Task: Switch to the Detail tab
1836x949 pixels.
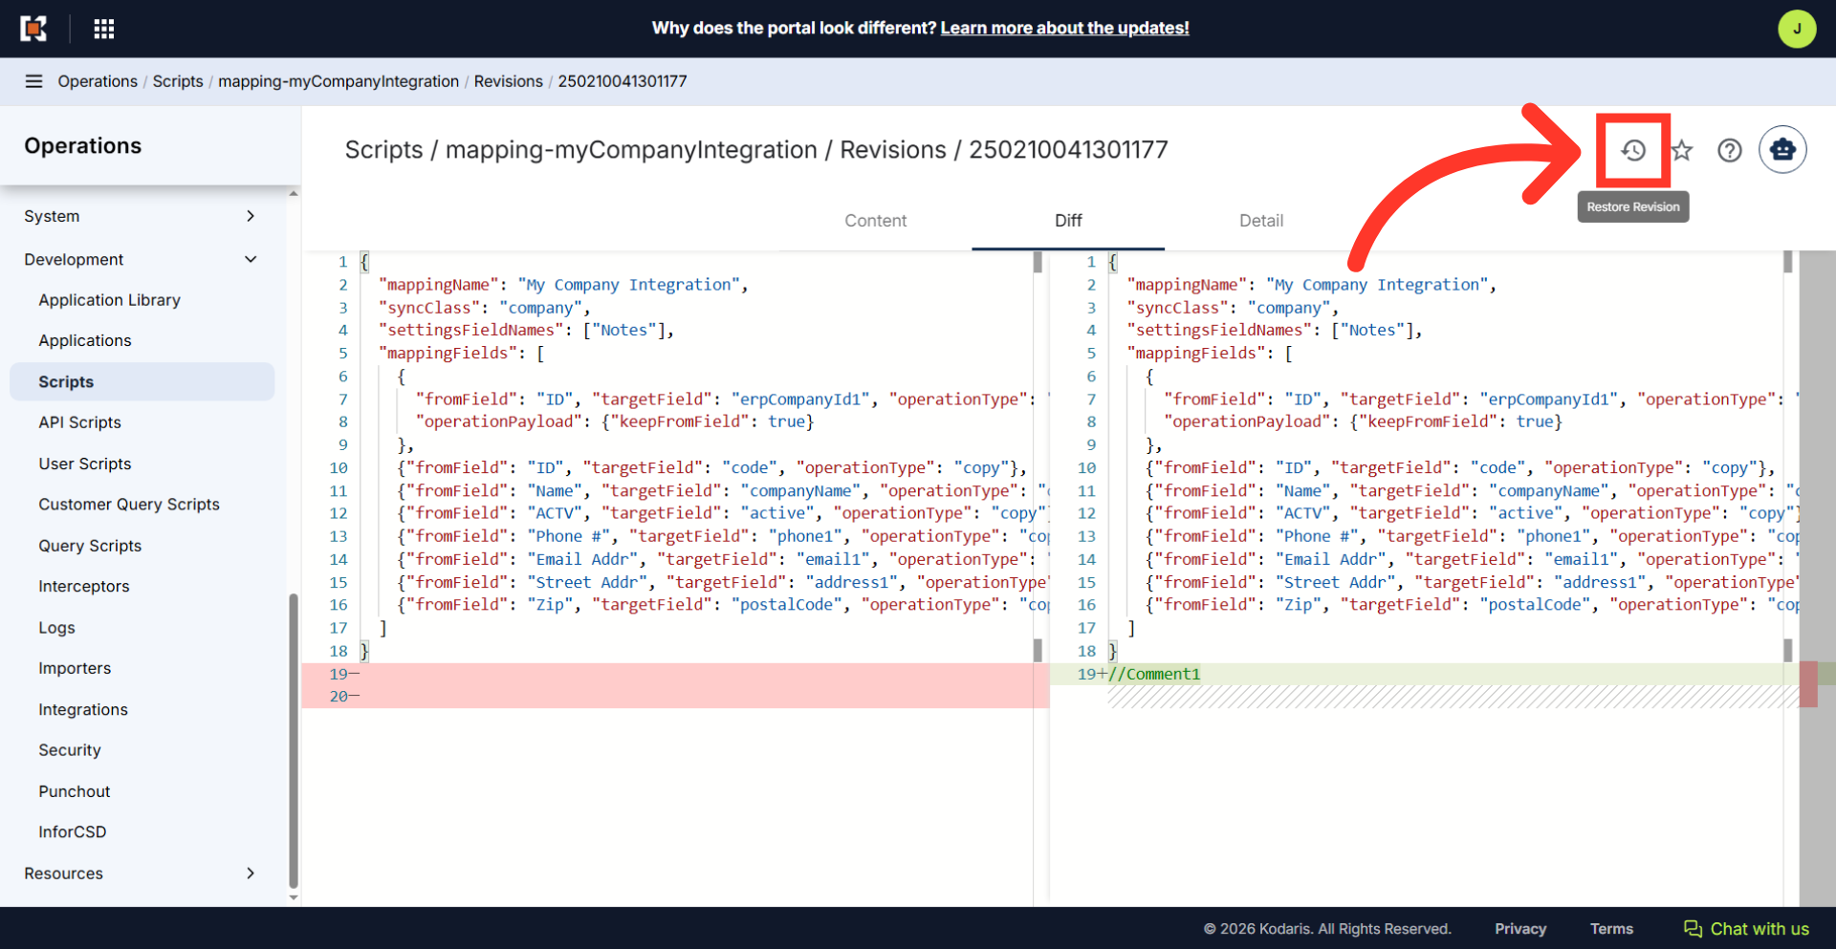Action: click(1261, 221)
